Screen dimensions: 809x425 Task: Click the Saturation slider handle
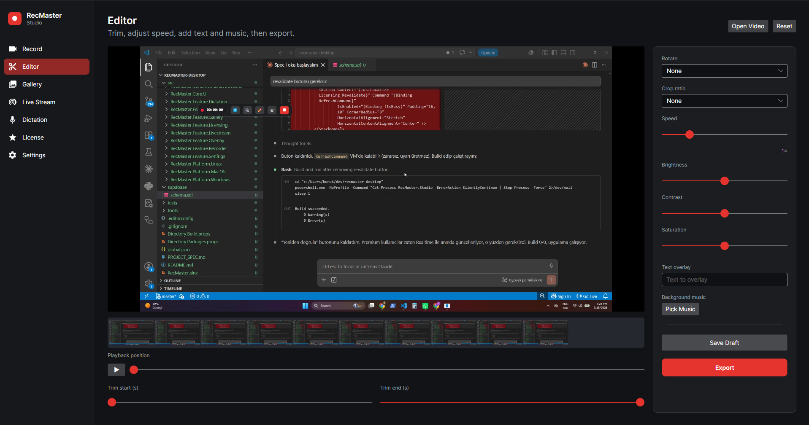(x=725, y=246)
